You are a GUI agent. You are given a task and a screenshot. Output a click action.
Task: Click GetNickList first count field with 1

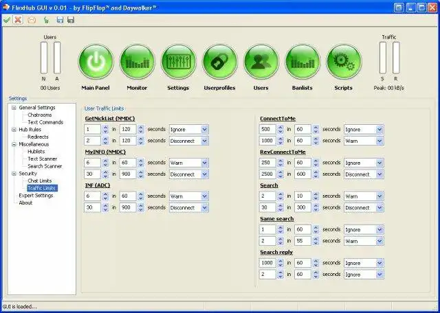tap(92, 130)
